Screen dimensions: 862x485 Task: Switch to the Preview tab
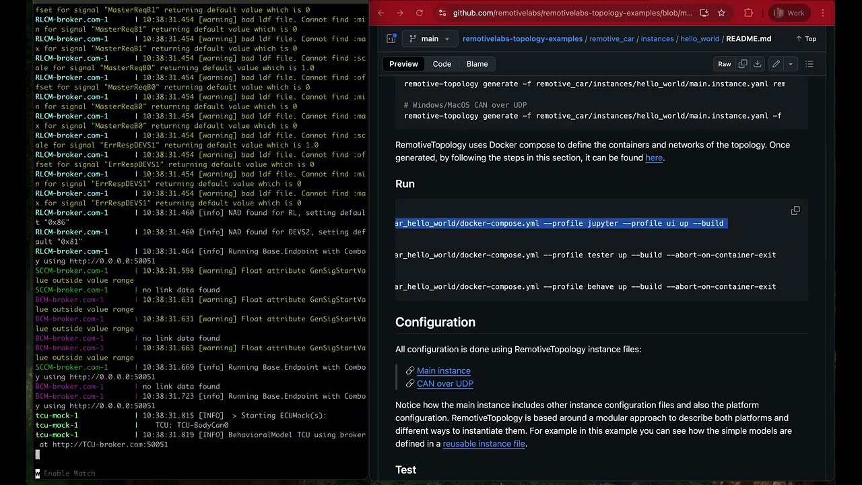404,64
